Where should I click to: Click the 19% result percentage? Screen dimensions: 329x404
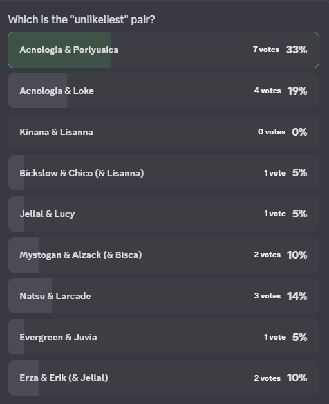point(297,91)
